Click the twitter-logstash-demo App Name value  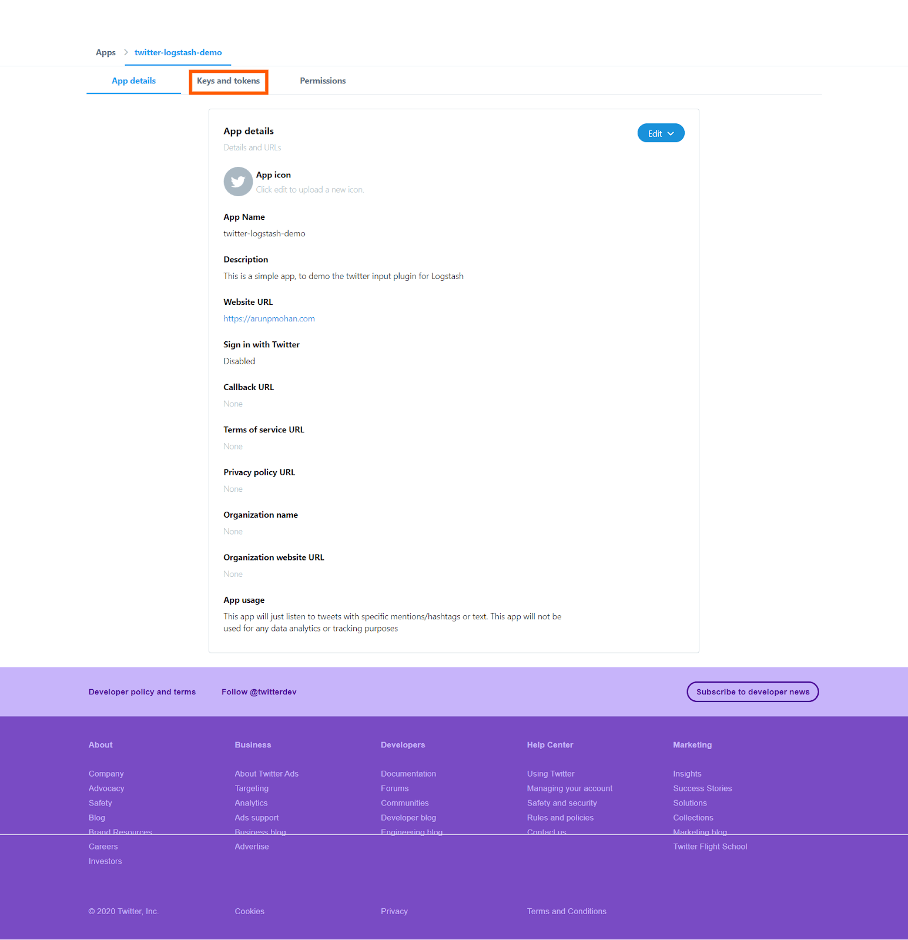pyautogui.click(x=264, y=234)
